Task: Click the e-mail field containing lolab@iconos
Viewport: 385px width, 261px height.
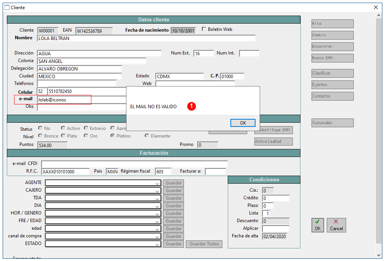Action: 82,100
